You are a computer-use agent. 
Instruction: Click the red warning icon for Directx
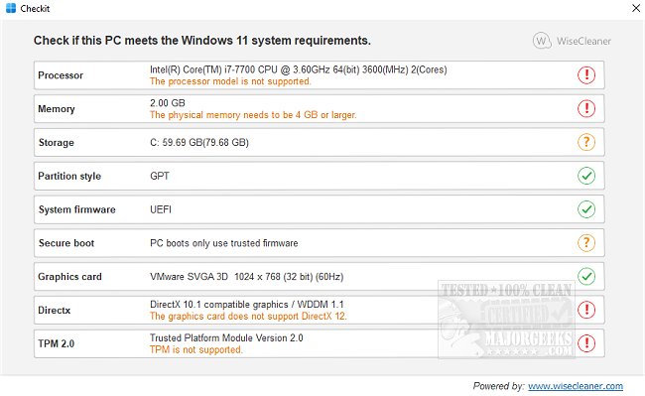point(586,310)
